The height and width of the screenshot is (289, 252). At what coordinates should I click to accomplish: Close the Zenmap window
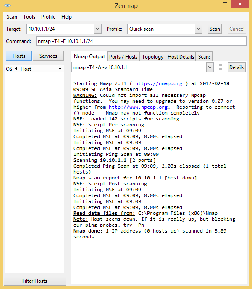point(240,4)
